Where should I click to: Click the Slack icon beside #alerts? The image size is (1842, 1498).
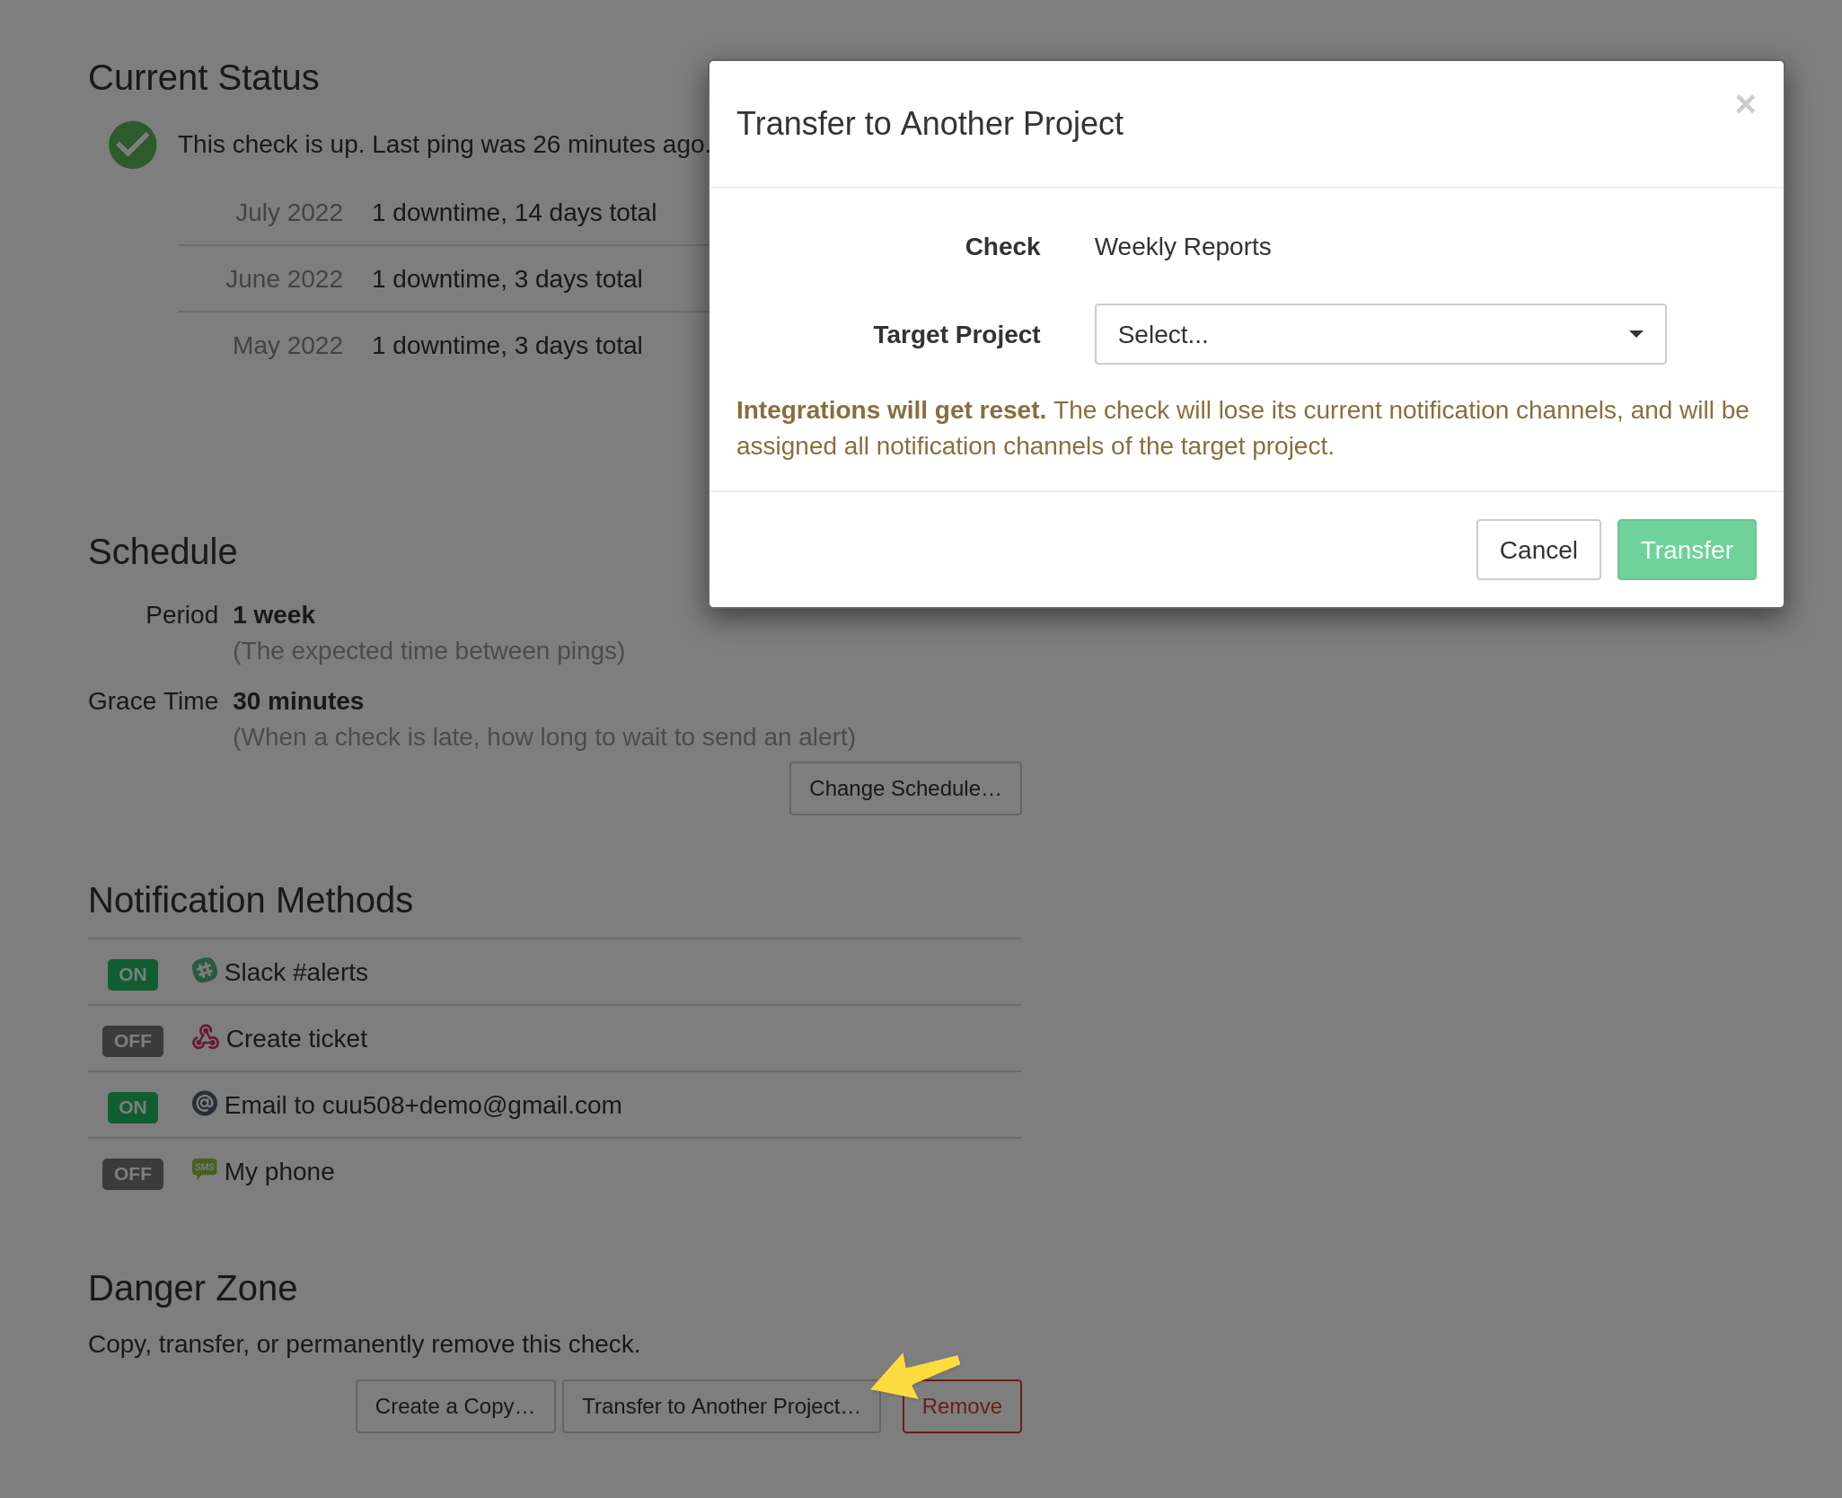[204, 971]
